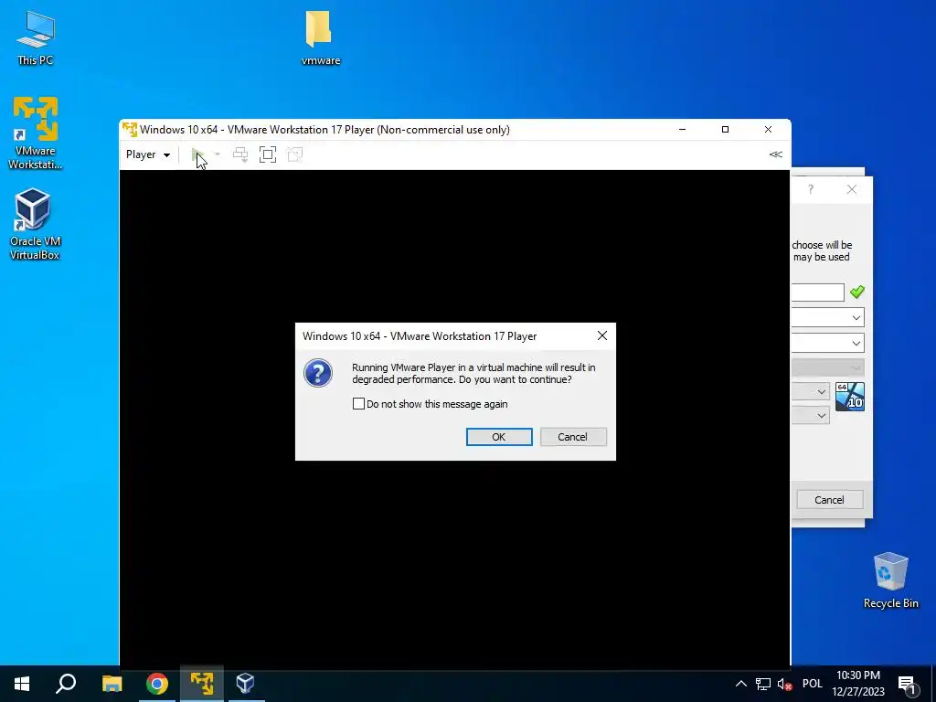The width and height of the screenshot is (936, 702).
Task: Enter full screen mode icon
Action: (x=268, y=154)
